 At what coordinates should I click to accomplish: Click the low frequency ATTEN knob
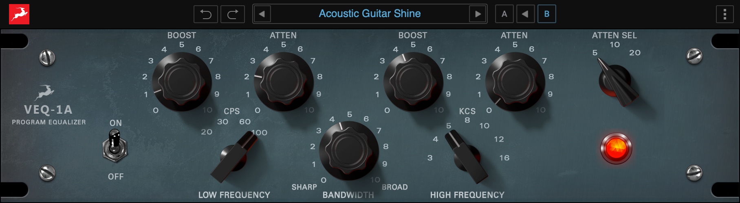pos(284,82)
